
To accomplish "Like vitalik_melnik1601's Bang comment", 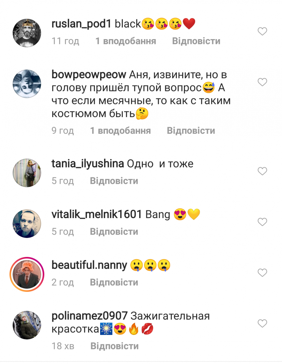I will click(x=262, y=222).
